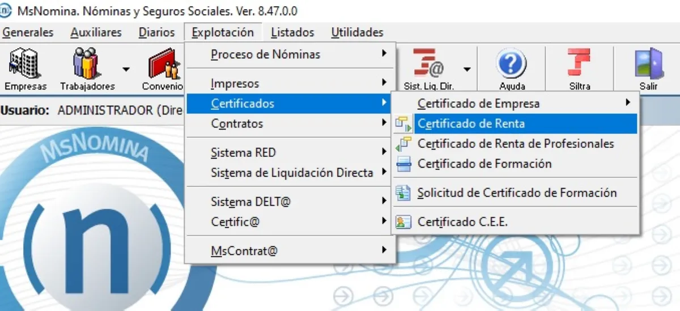
Task: Expand the Certific@ submenu
Action: coord(288,221)
